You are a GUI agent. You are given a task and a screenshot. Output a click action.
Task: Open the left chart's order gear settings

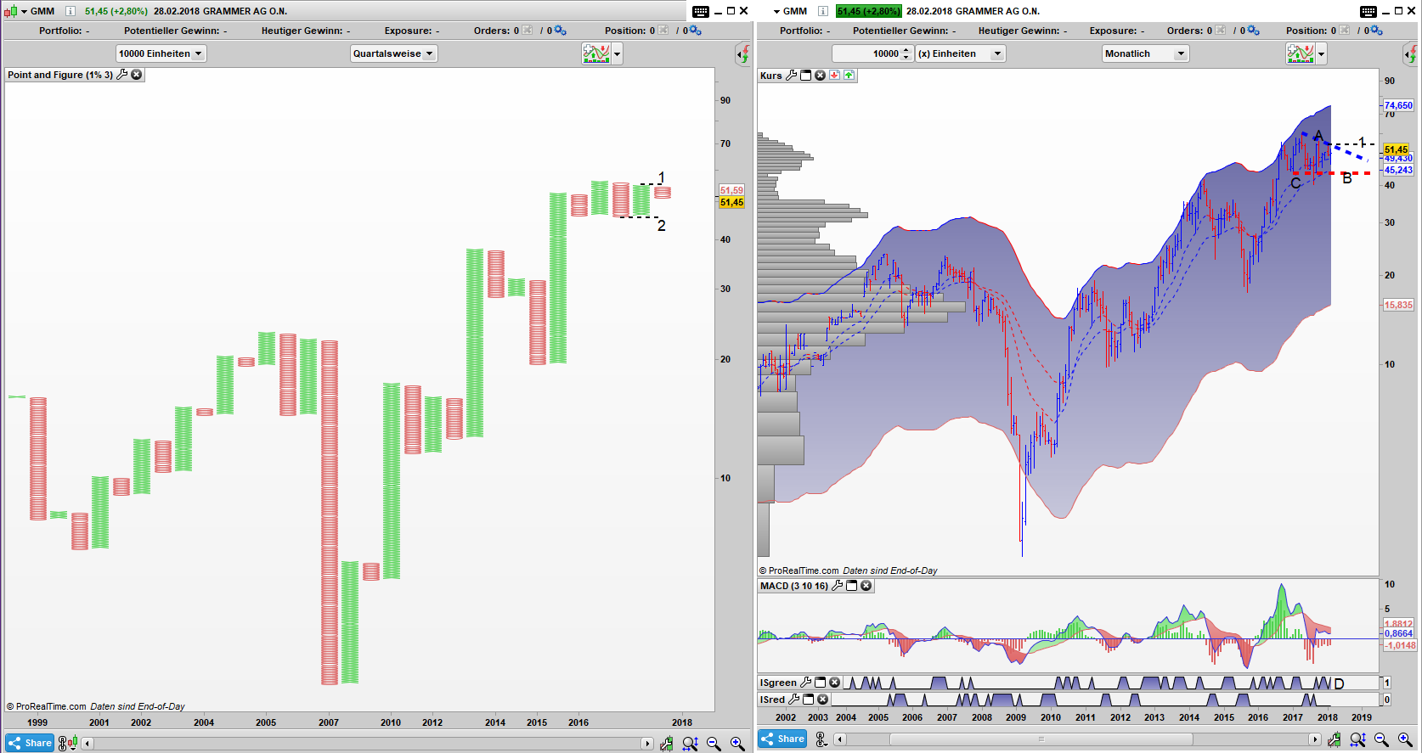click(561, 31)
